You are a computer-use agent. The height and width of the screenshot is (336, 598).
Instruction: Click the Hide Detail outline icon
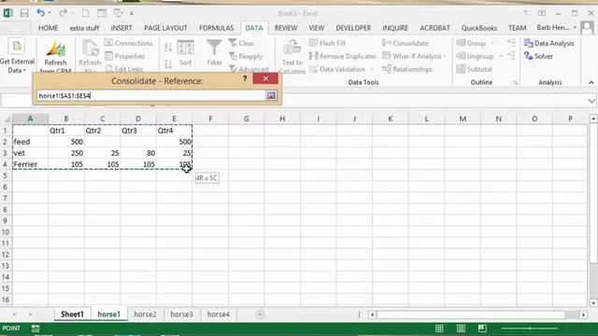pos(511,56)
